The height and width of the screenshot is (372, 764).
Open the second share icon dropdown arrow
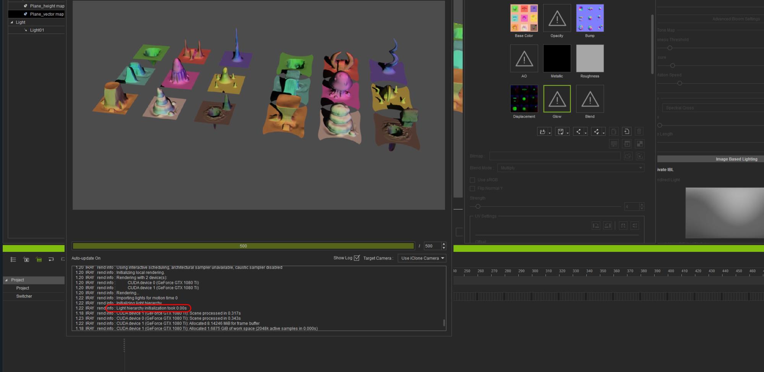pyautogui.click(x=604, y=133)
